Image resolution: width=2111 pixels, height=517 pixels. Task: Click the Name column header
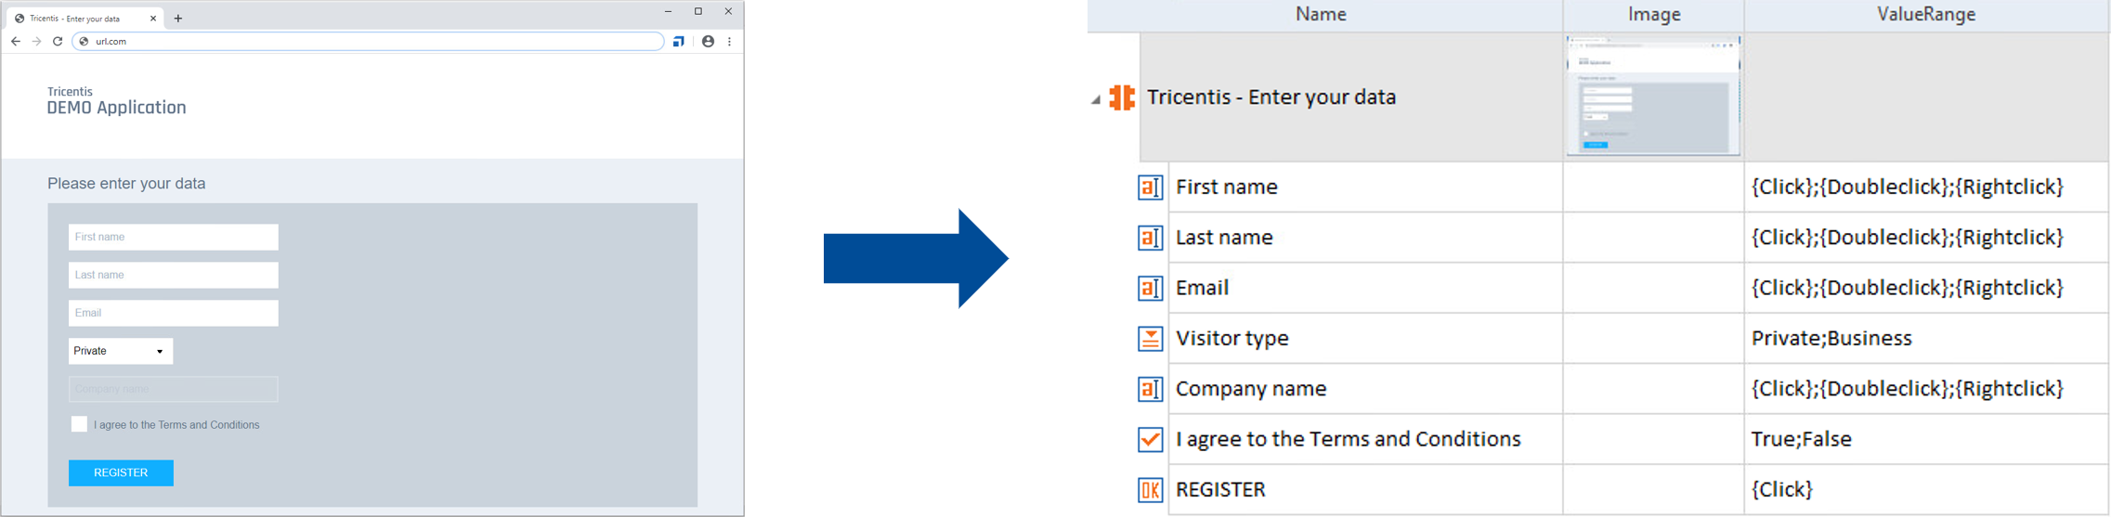pos(1321,15)
